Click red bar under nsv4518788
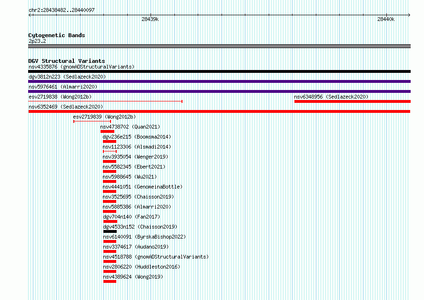This screenshot has height=300, width=424. click(110, 261)
